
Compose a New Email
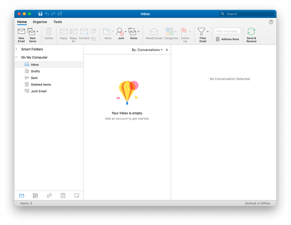(x=21, y=35)
